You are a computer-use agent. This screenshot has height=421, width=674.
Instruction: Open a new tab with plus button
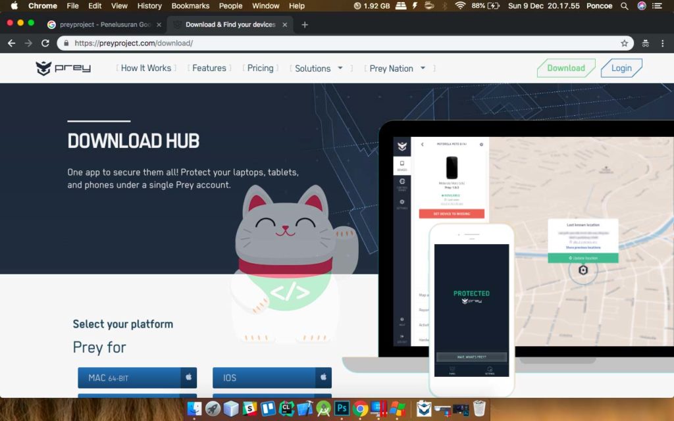tap(305, 25)
